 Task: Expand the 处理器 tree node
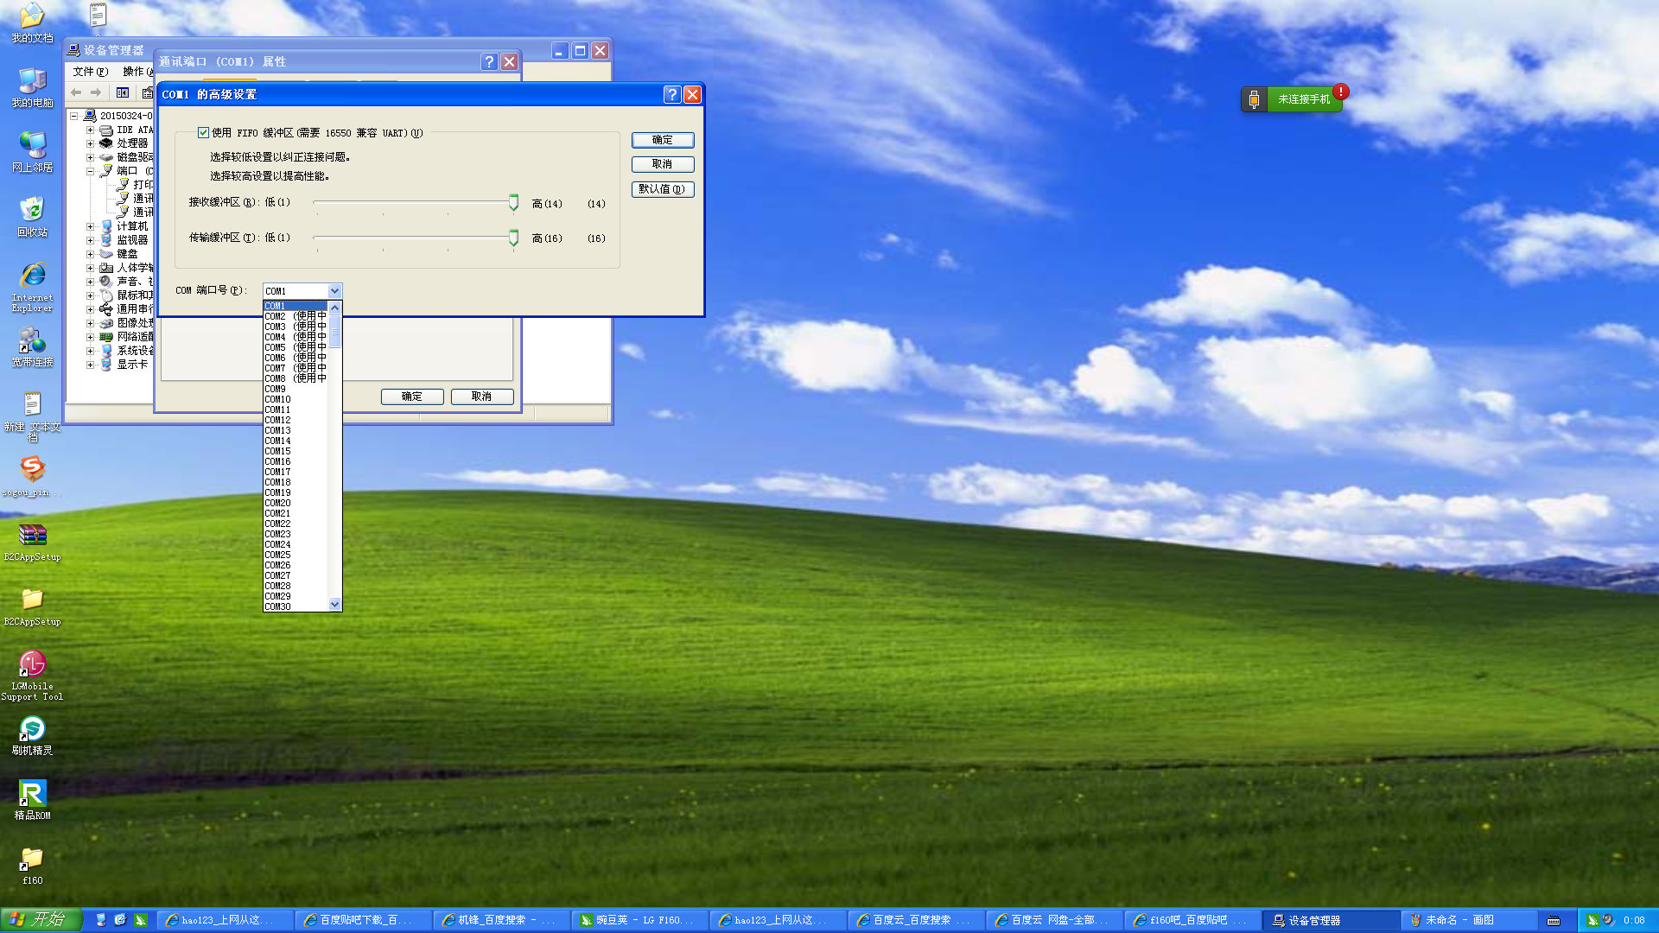(x=90, y=143)
